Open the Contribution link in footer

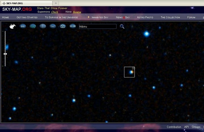pyautogui.click(x=174, y=127)
